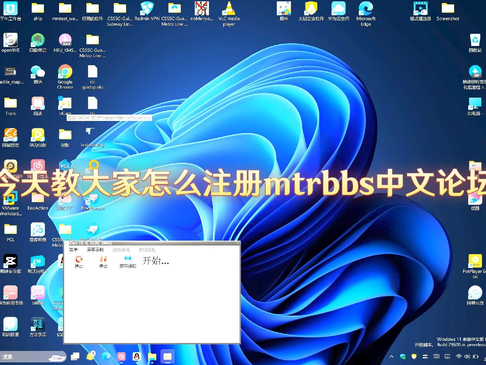Open the virtual touchpad tray icon

point(448,356)
